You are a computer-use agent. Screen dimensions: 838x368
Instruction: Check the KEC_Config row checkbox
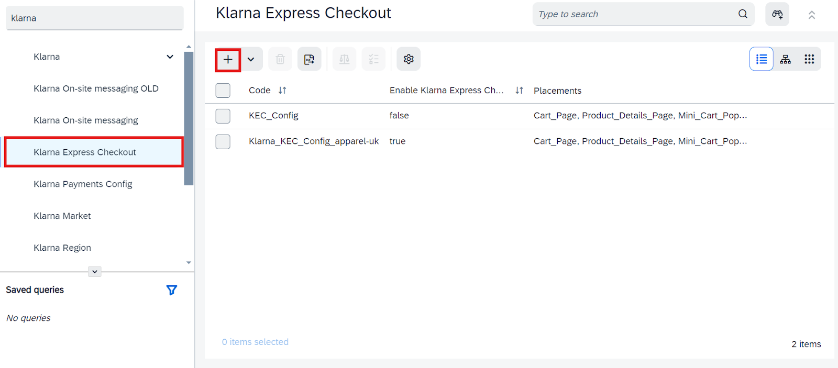tap(223, 116)
